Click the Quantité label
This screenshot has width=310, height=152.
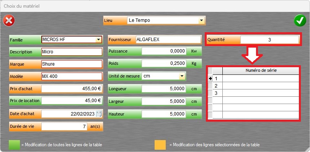(216, 40)
